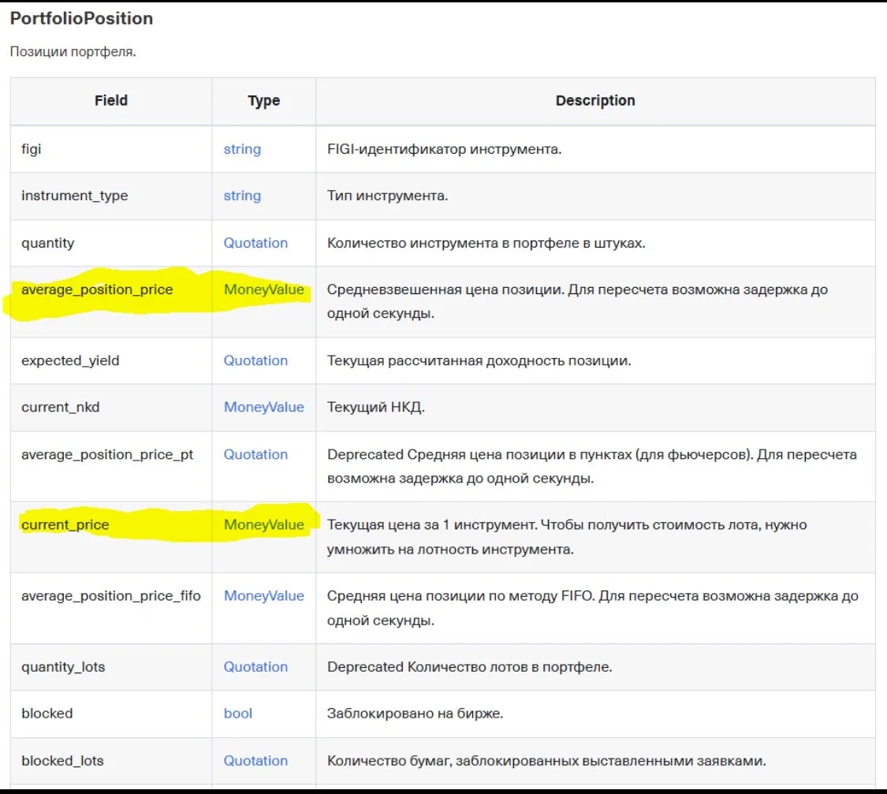Select the expected_yield field name
Viewport: 887px width, 794px height.
tap(70, 361)
